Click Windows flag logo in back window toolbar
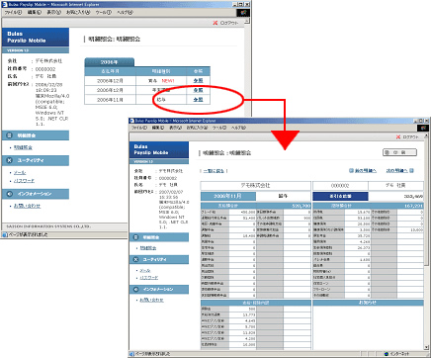431x358 pixels. 243,13
